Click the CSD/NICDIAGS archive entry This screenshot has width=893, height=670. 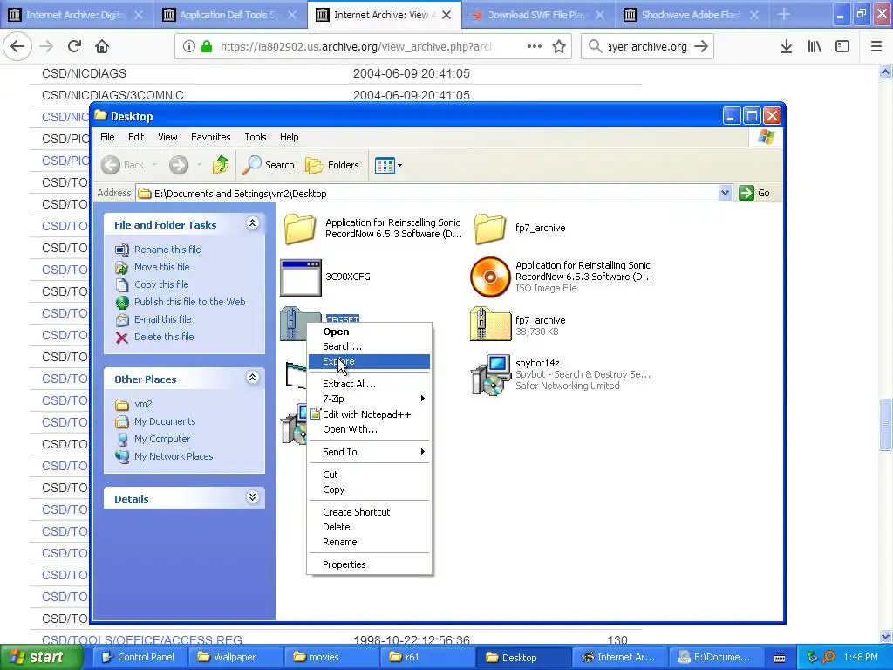(84, 73)
